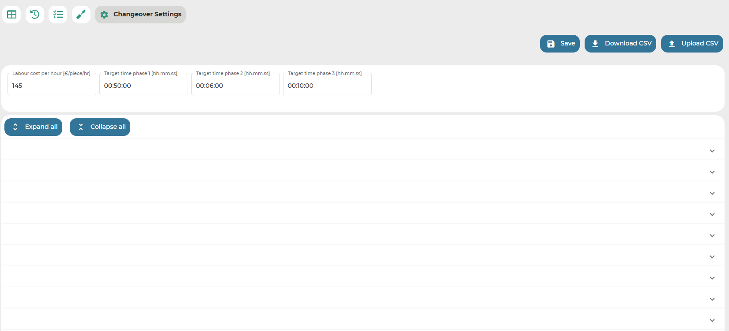Open the screwdriver tool icon tab
Viewport: 729px width, 331px height.
[x=81, y=15]
